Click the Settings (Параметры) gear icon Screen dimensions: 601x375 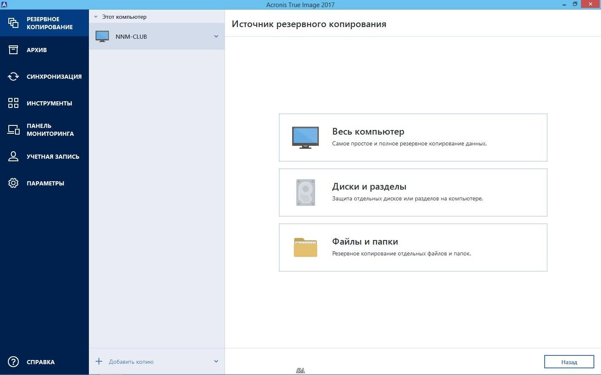click(x=13, y=183)
